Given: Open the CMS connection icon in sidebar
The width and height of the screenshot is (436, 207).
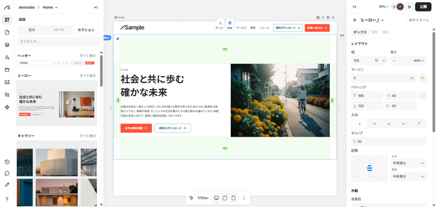Looking at the screenshot, I should click(x=7, y=95).
